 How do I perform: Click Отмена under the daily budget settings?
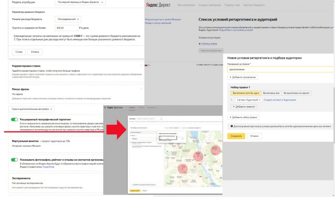pyautogui.click(x=35, y=52)
